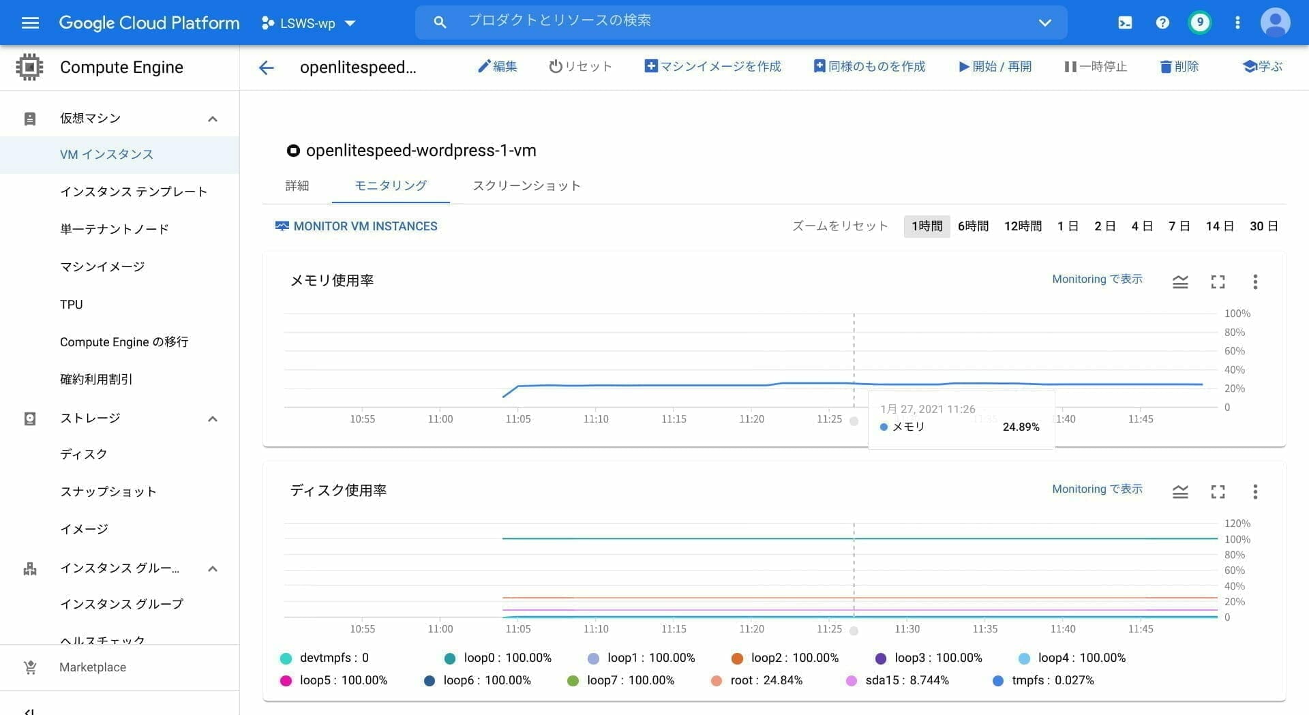1309x715 pixels.
Task: Select the 1時間 time range
Action: point(927,226)
